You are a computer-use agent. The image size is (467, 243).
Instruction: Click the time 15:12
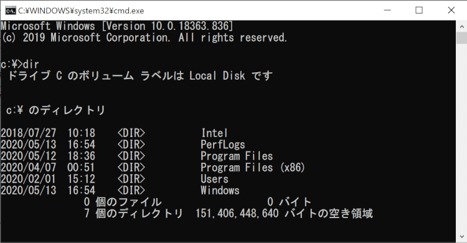click(82, 179)
